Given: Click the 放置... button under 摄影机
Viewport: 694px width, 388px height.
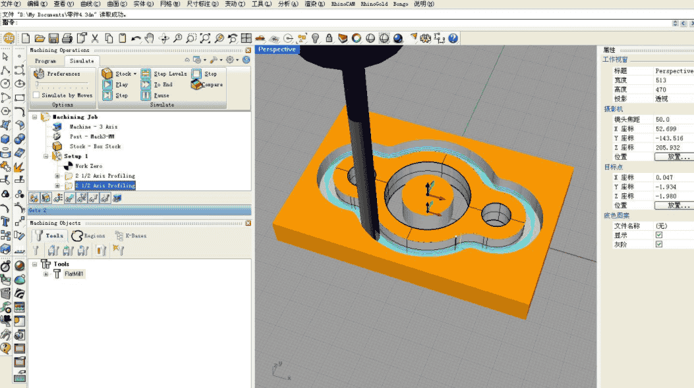Looking at the screenshot, I should [x=673, y=157].
